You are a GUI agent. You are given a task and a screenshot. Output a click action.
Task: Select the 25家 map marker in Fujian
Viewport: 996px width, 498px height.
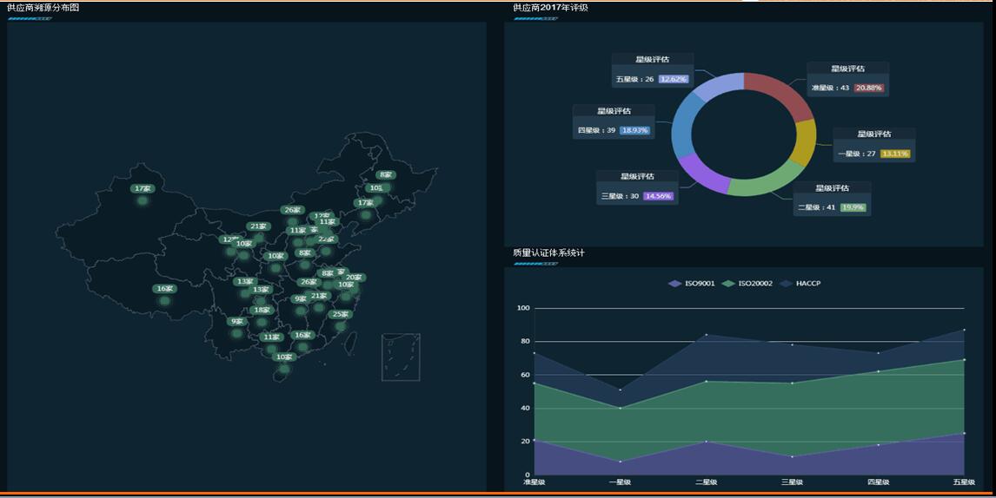pos(340,315)
